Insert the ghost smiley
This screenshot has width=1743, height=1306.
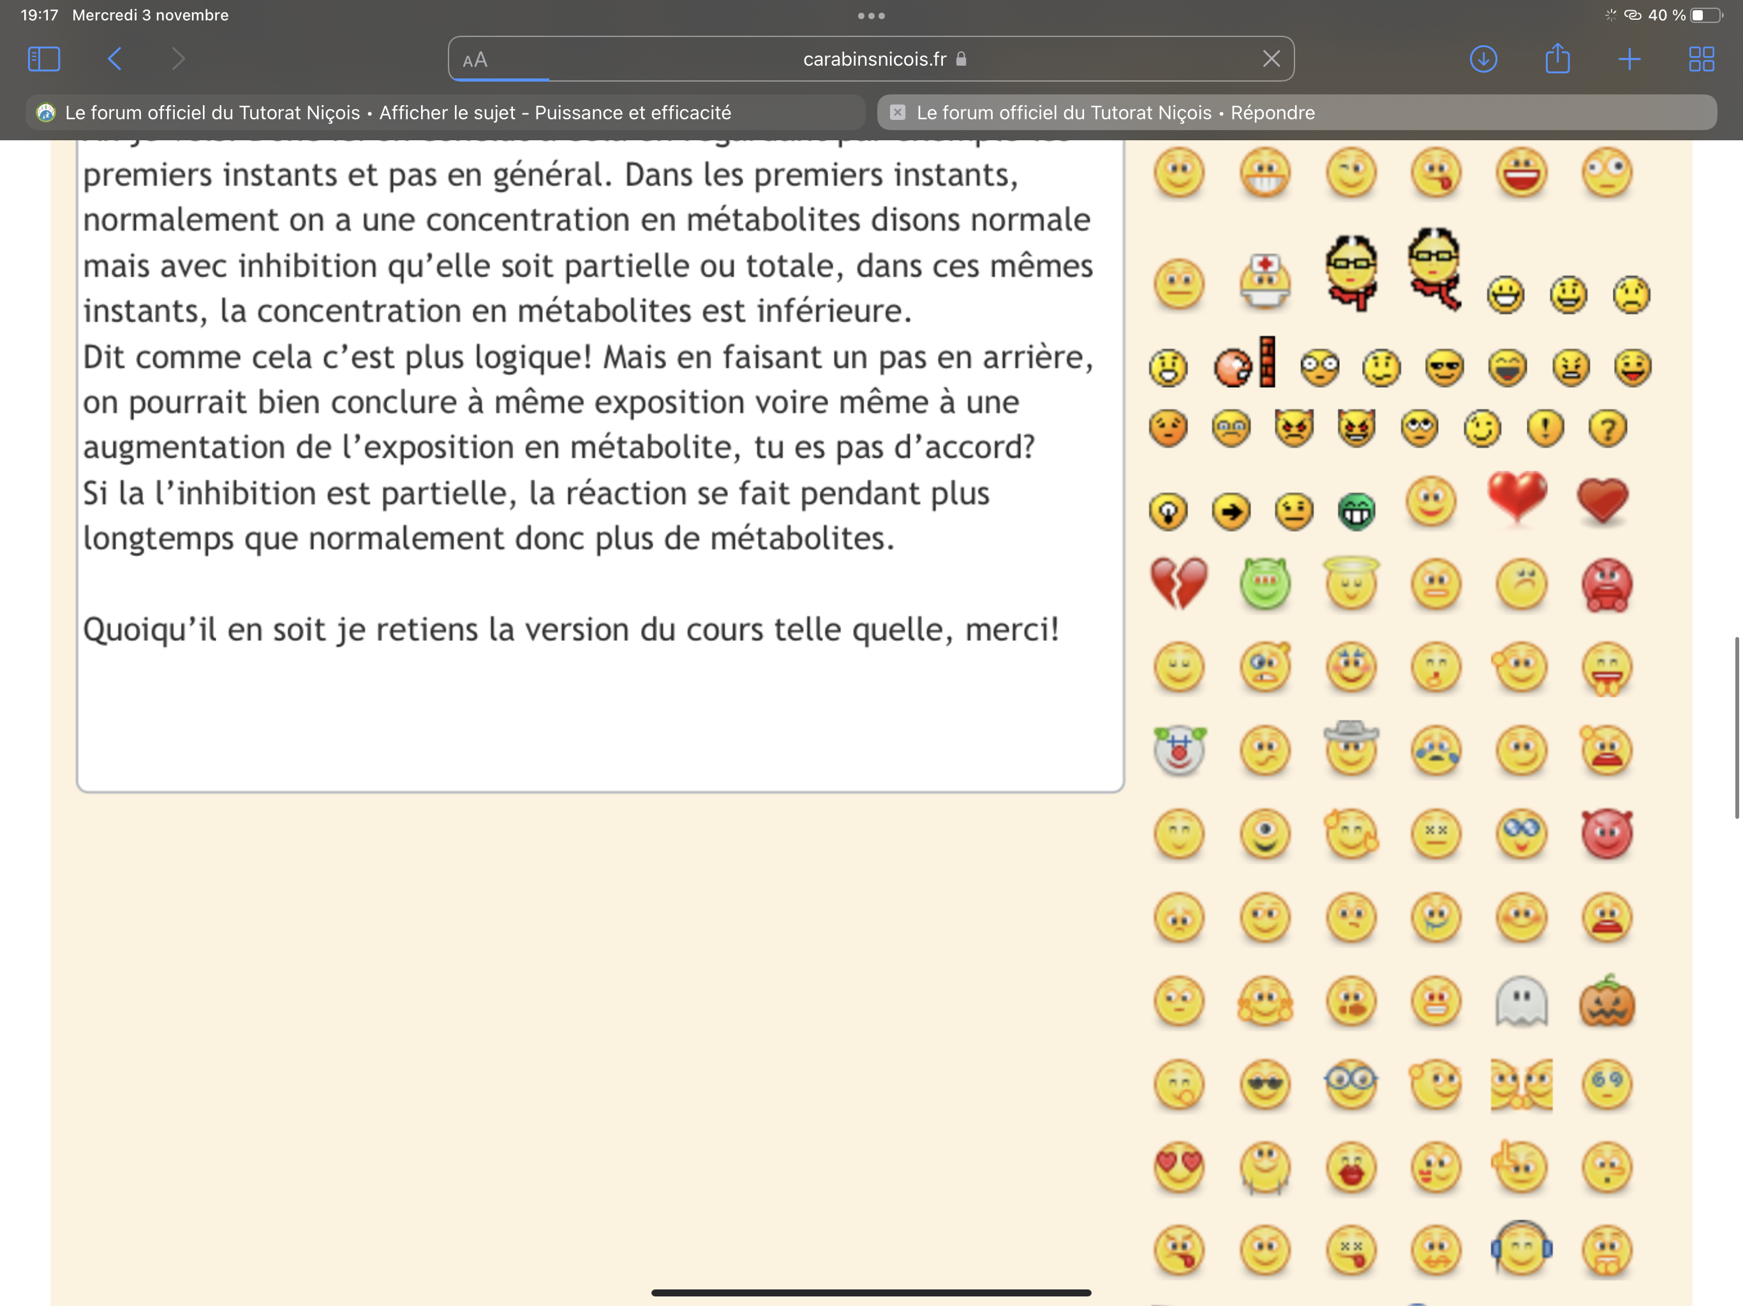1521,1001
